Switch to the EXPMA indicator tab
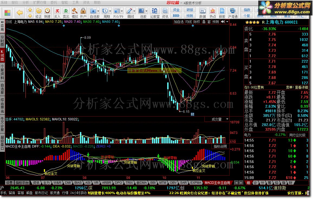Viewport: 313px width, 199px height. (196, 183)
